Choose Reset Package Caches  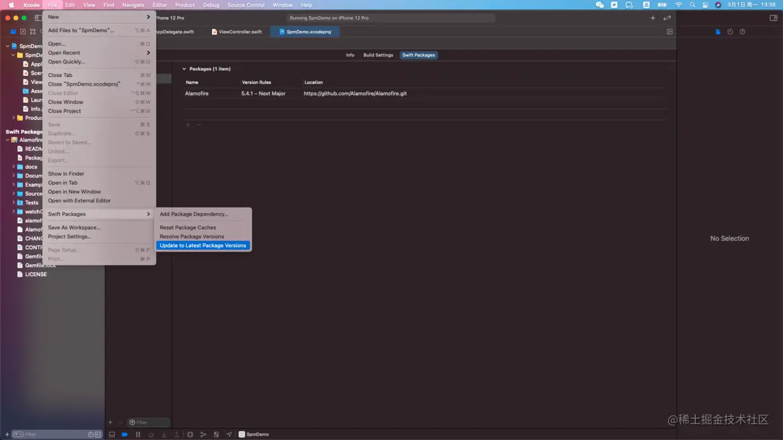point(203,228)
